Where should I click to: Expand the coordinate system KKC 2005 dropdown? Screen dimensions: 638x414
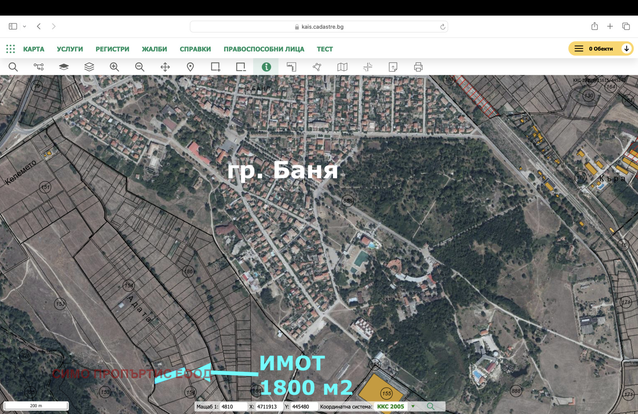click(x=413, y=406)
